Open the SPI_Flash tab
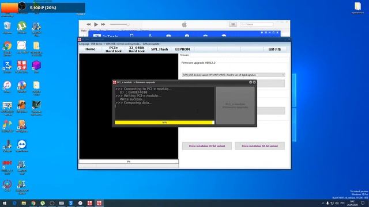369x207 pixels. pyautogui.click(x=160, y=49)
